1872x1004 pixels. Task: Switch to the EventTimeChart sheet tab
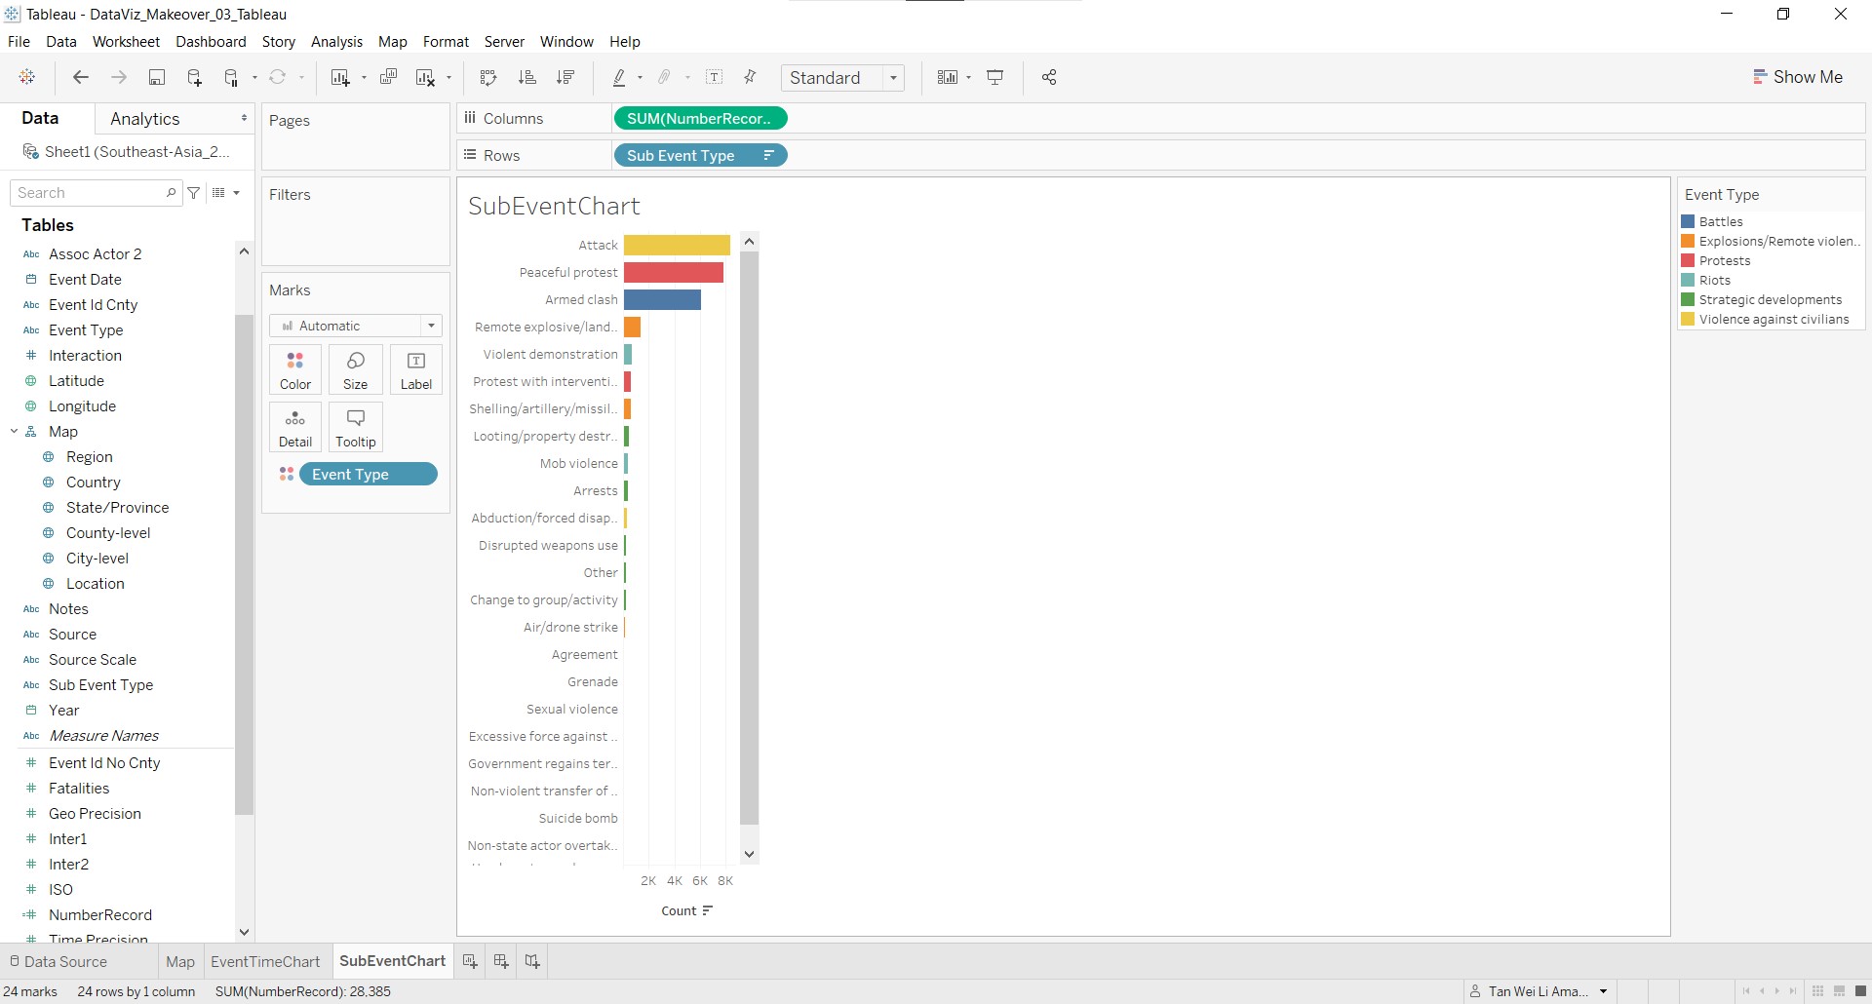(265, 961)
